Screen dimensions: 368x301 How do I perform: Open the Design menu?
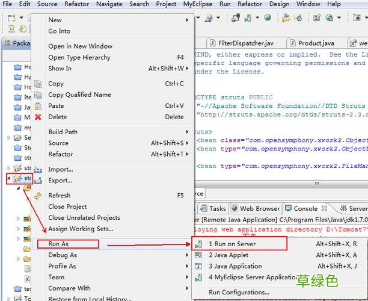pos(279,4)
